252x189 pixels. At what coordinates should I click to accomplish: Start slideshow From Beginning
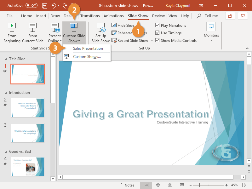click(x=12, y=31)
